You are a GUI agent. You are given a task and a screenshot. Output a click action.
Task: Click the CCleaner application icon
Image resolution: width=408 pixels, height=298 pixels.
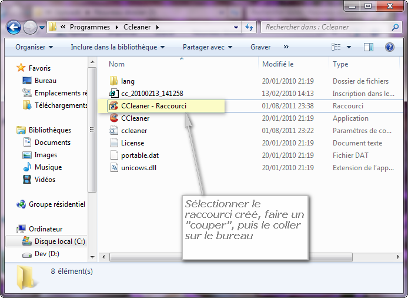pyautogui.click(x=113, y=118)
